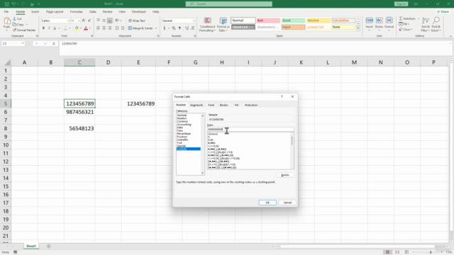Increase the indent

[123, 28]
